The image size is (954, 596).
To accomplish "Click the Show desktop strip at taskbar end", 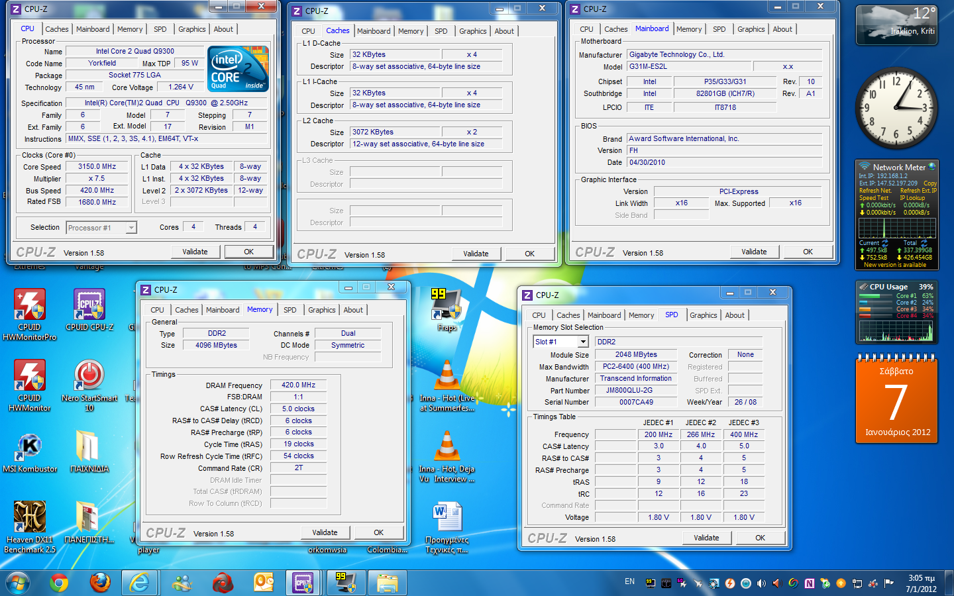I will (x=949, y=583).
